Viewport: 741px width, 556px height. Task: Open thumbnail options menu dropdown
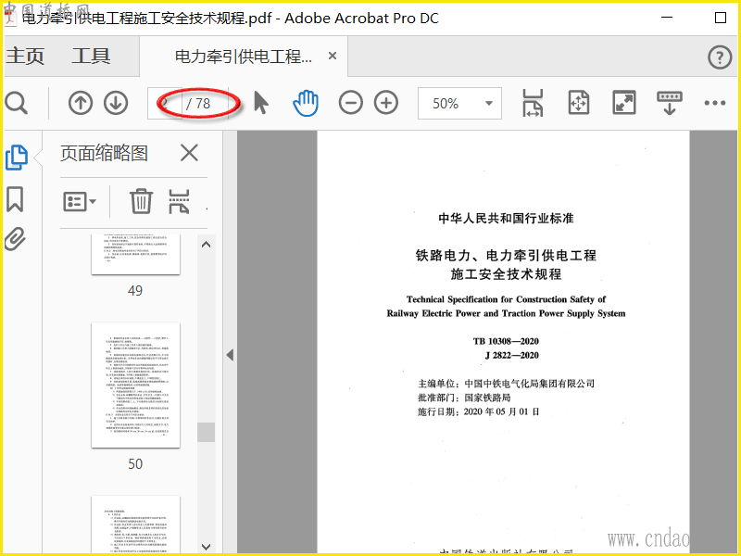pos(80,202)
